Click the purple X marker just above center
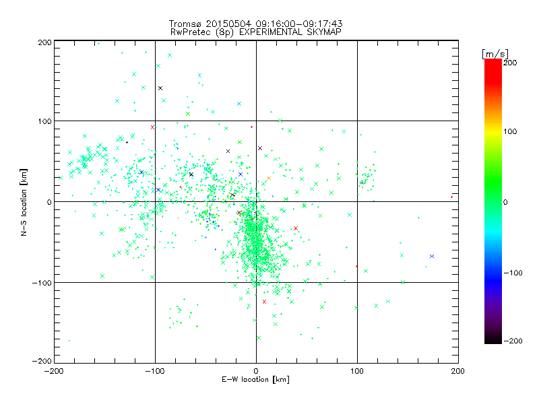539x404 pixels. [x=260, y=148]
